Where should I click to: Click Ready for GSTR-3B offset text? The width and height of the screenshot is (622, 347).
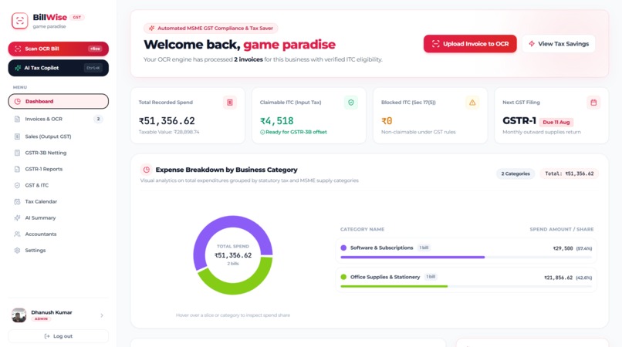click(x=296, y=132)
